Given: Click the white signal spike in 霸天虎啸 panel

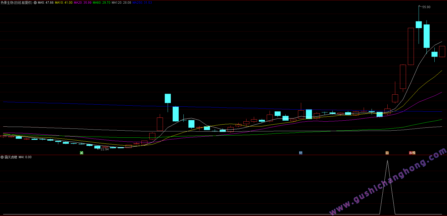Looking at the screenshot, I should click(387, 187).
